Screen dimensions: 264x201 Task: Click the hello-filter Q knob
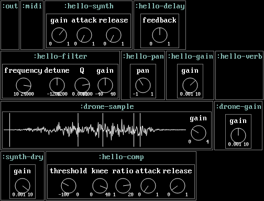coord(82,85)
